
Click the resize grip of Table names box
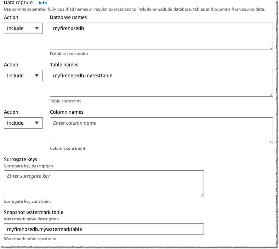[x=271, y=95]
